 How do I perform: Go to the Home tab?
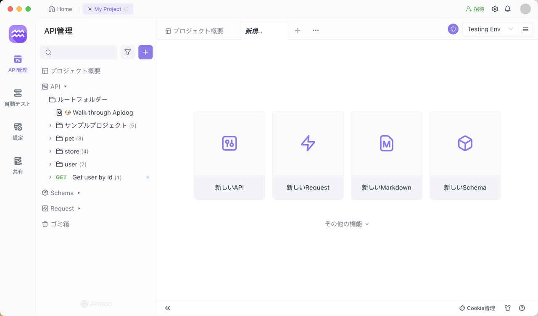tap(60, 9)
